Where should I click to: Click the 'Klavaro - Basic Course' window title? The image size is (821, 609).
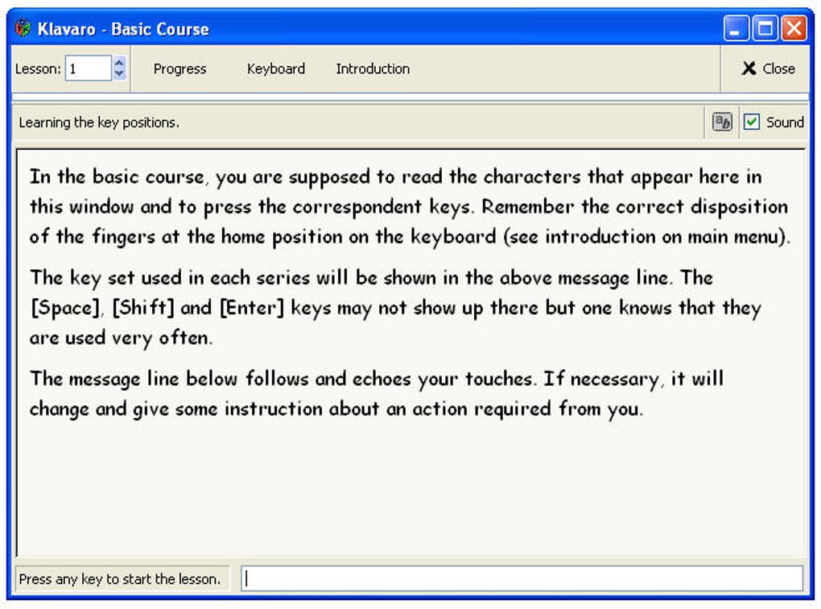(123, 29)
